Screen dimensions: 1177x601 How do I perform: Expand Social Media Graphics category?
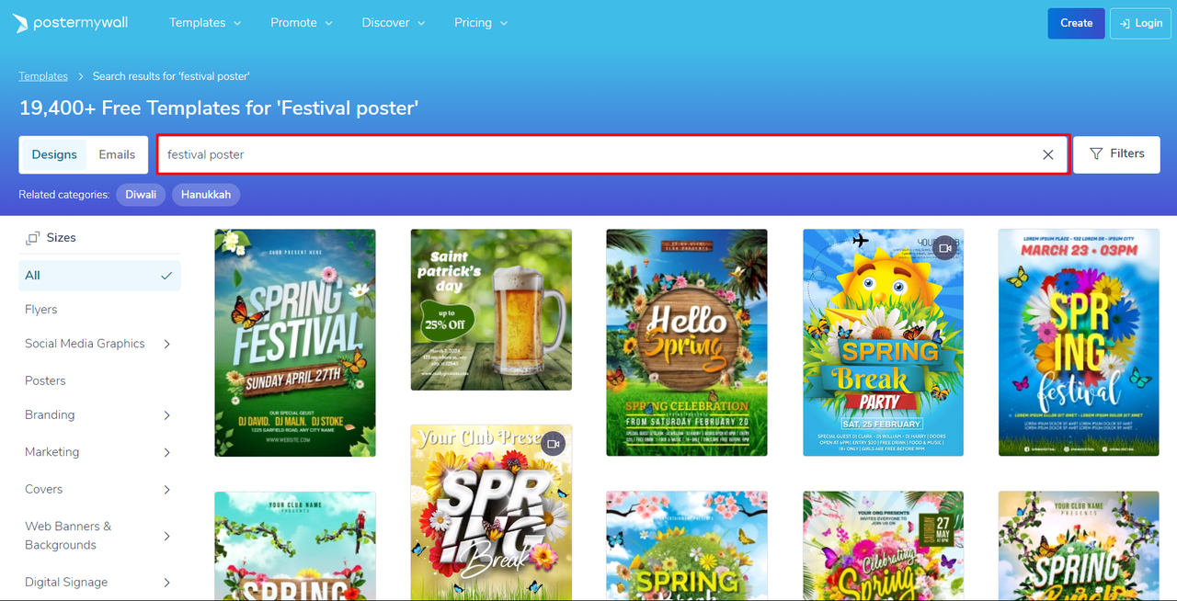[166, 344]
